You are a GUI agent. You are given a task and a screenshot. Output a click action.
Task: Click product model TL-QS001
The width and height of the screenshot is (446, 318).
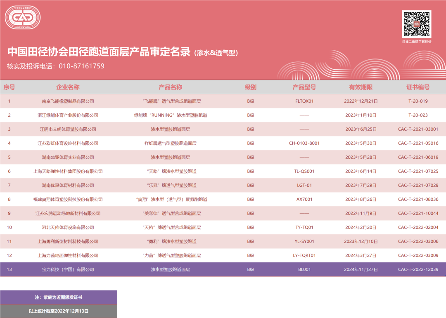click(x=304, y=171)
